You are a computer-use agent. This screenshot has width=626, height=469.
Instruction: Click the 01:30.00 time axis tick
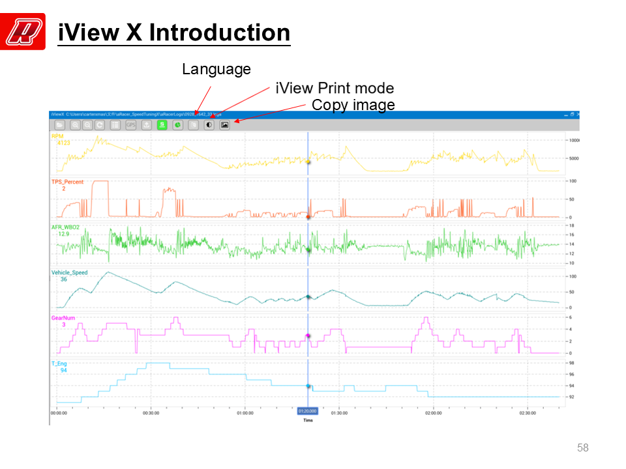339,413
